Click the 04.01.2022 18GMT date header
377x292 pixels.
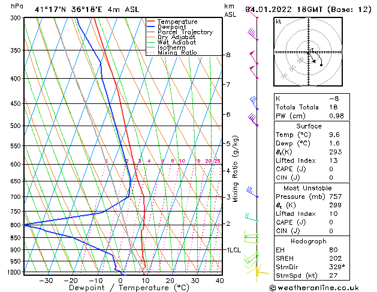click(x=284, y=10)
